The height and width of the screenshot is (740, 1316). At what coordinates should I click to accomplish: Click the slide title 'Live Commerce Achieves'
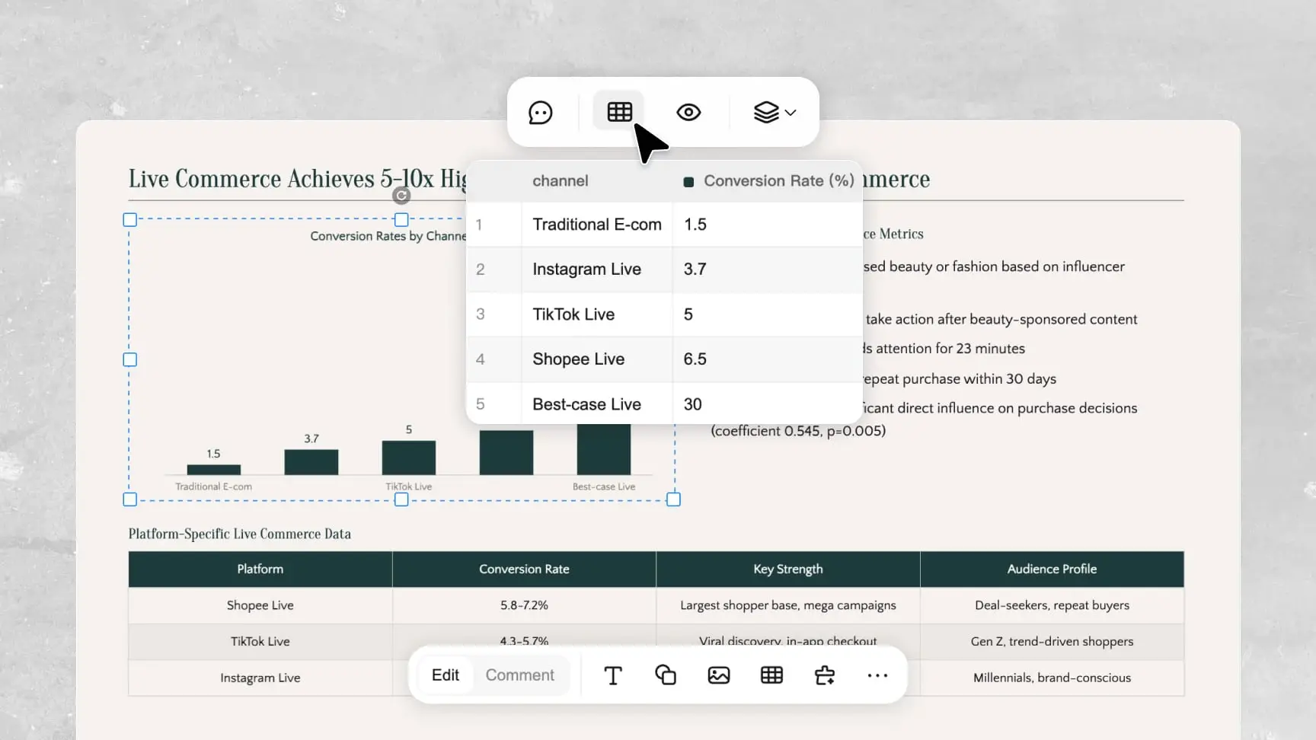(x=297, y=179)
